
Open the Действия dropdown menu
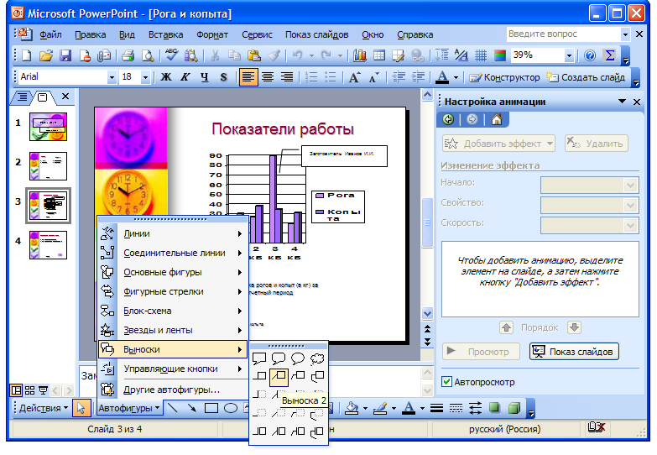(x=44, y=408)
